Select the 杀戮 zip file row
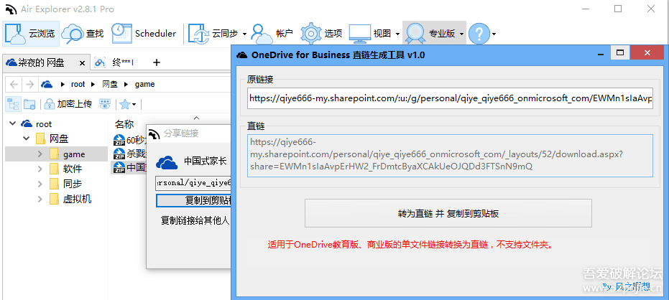 click(129, 154)
